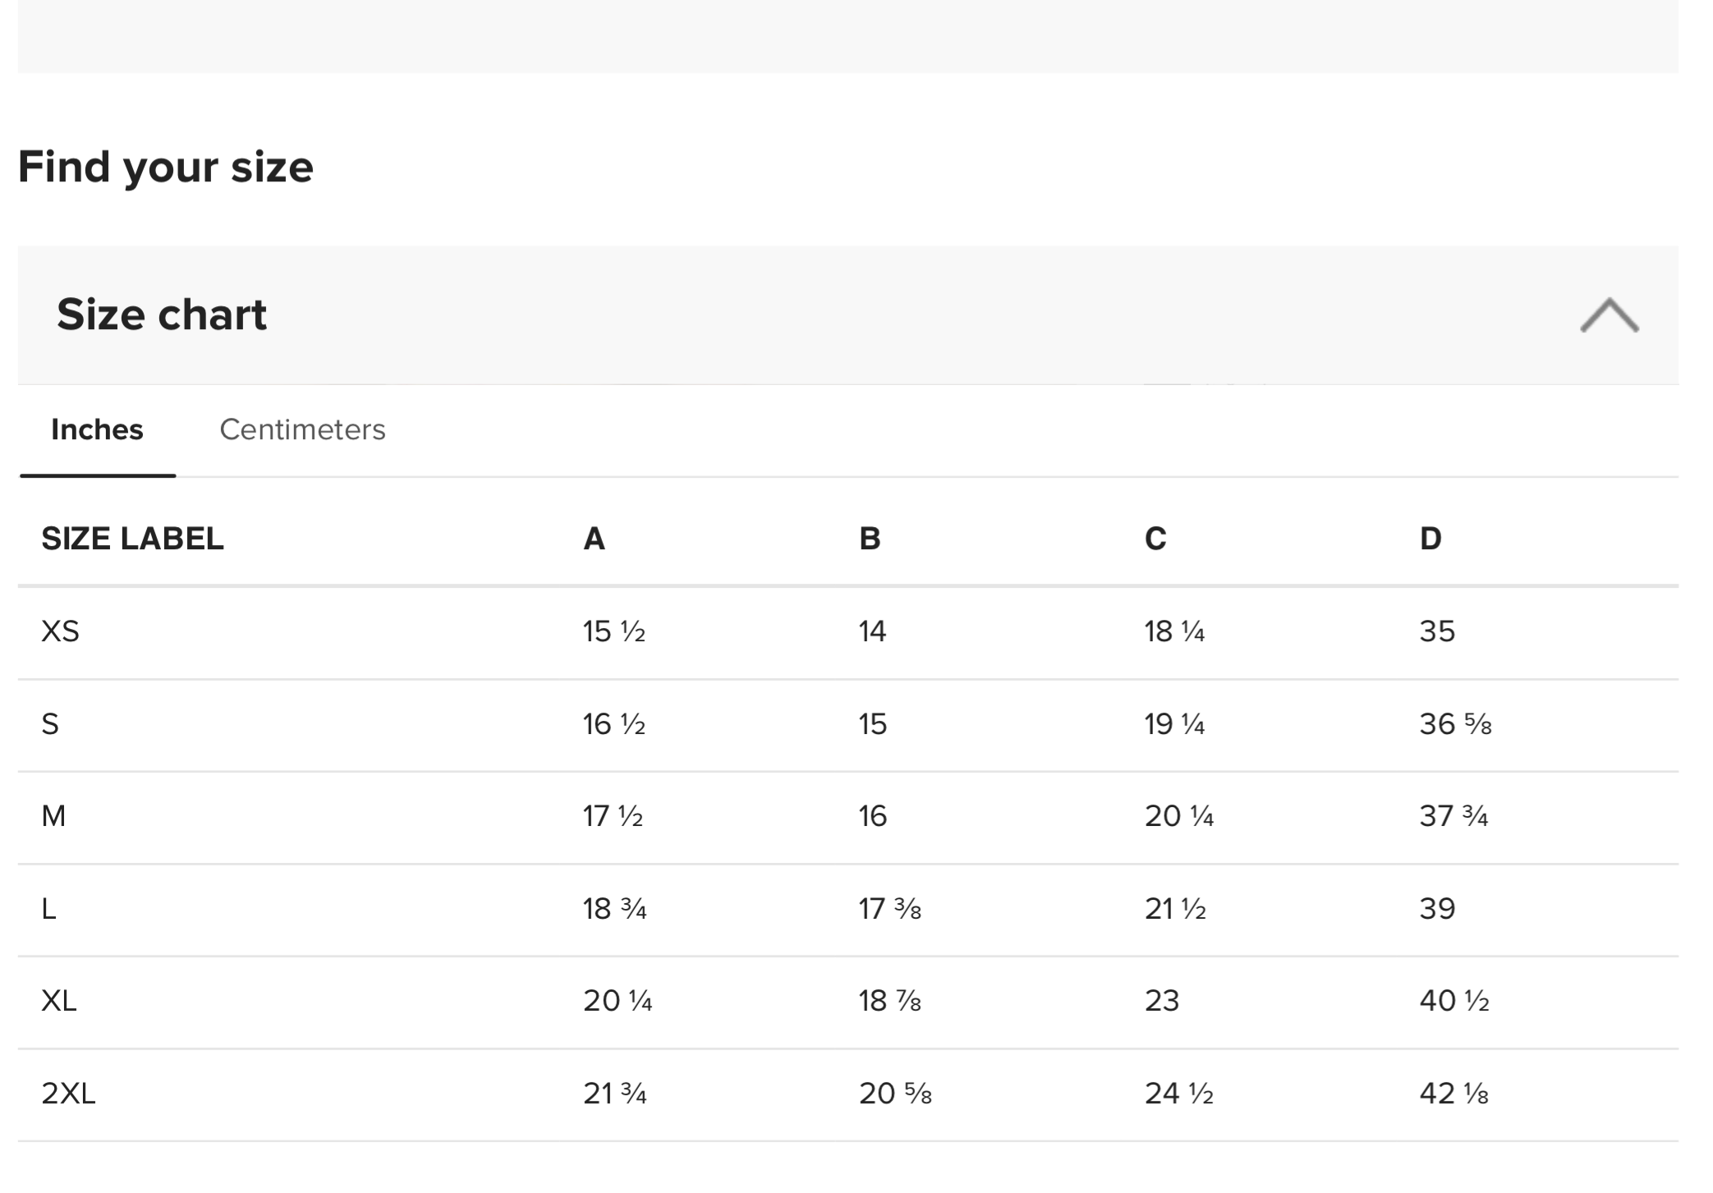
Task: Click the column D header
Action: pyautogui.click(x=1431, y=539)
